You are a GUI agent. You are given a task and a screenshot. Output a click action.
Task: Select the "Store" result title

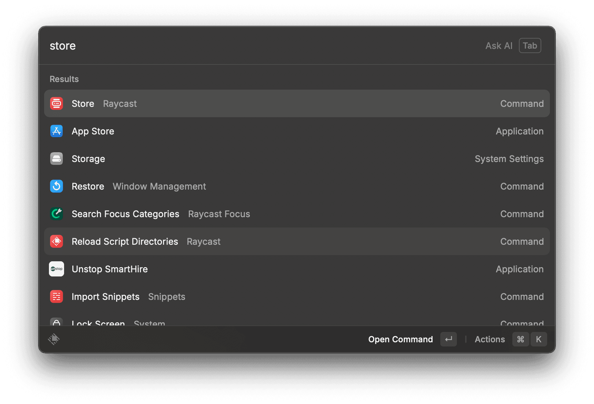83,103
